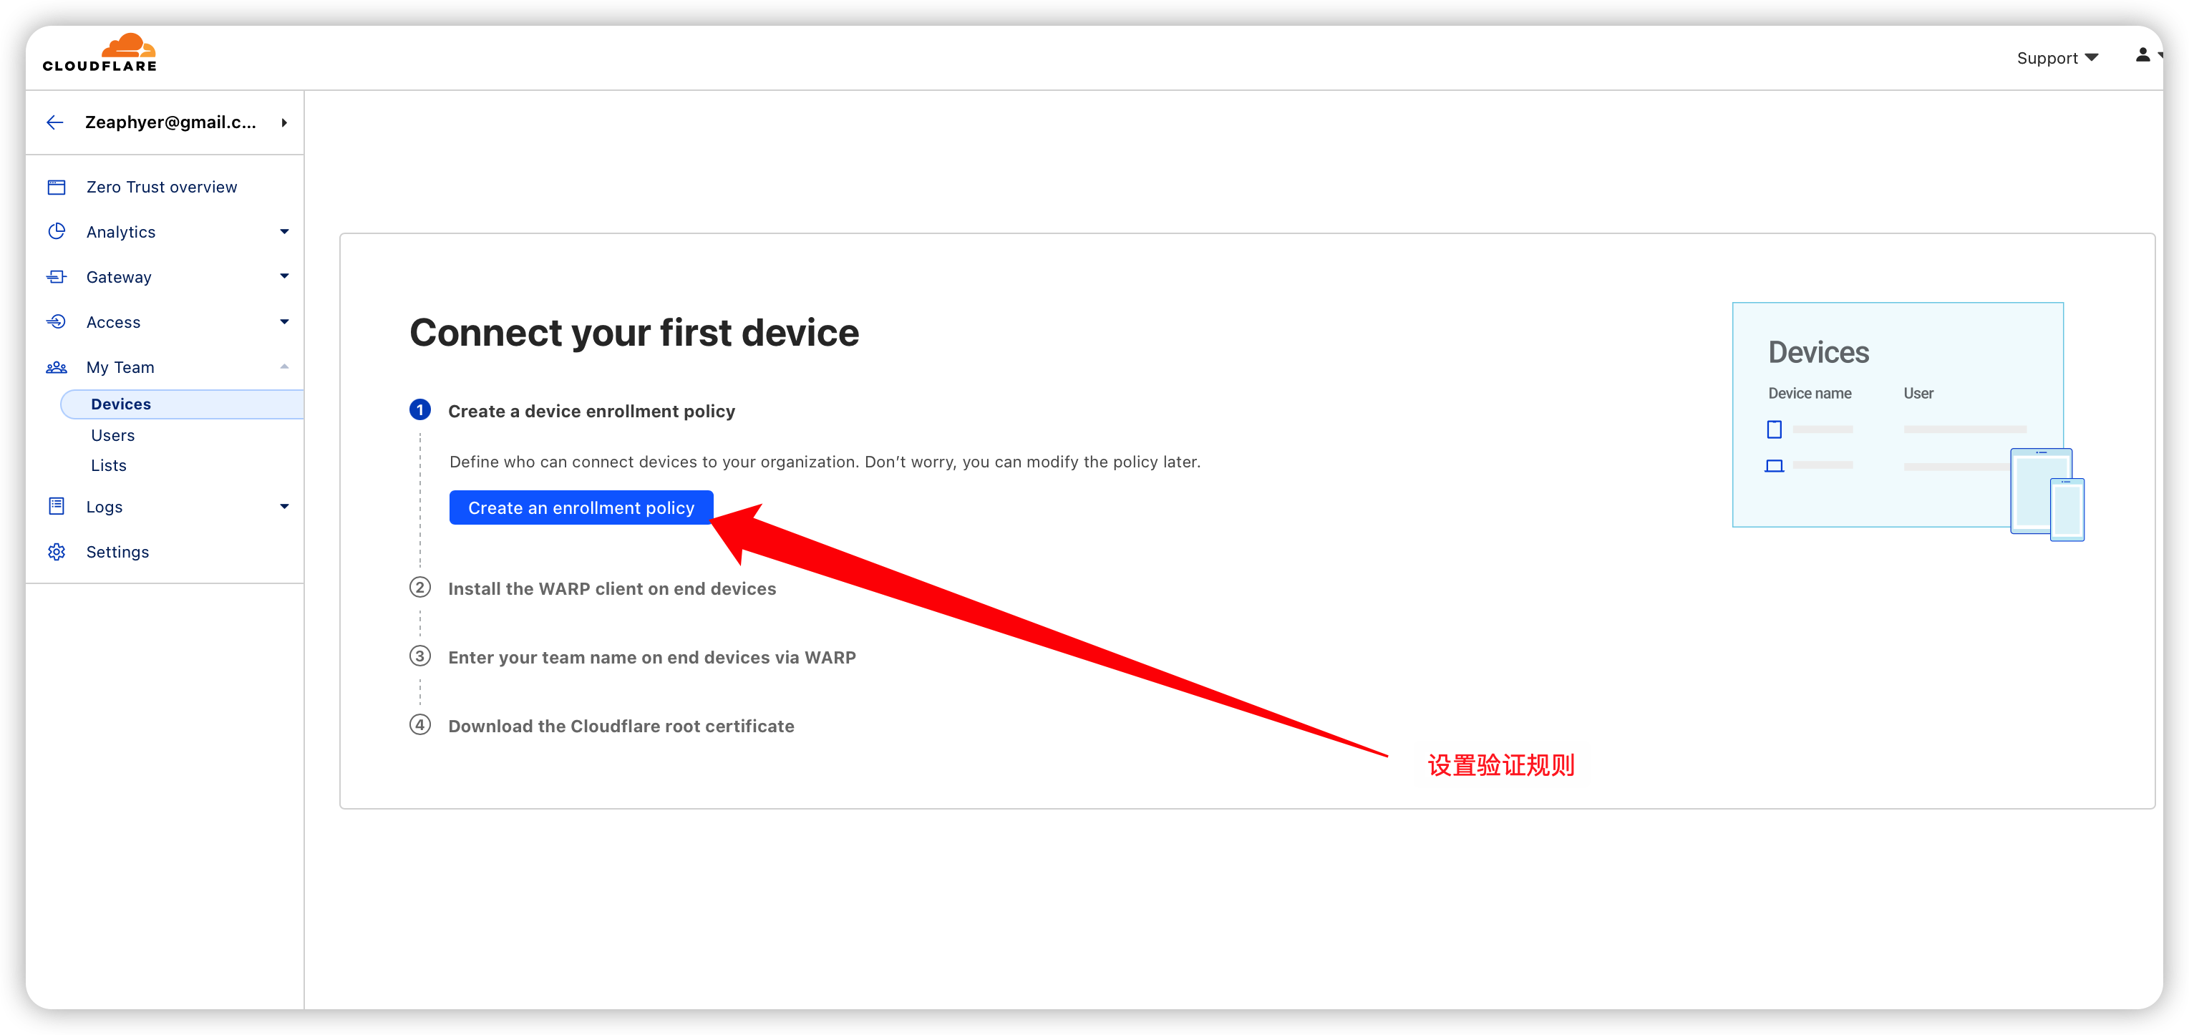Screen dimensions: 2189x1035
Task: Click the back arrow next to account email
Action: pos(53,123)
